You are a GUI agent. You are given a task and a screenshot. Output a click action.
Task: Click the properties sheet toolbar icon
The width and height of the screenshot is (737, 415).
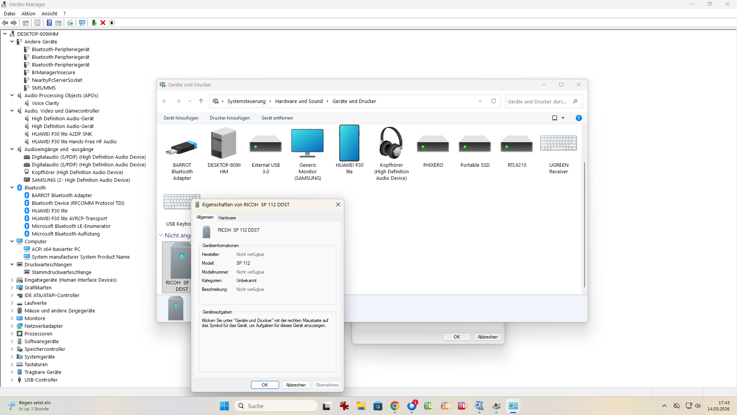tap(37, 23)
